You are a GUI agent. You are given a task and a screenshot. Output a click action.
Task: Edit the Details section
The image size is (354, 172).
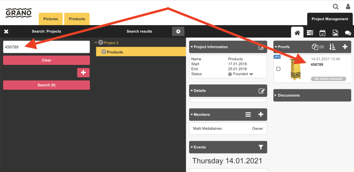point(262,91)
